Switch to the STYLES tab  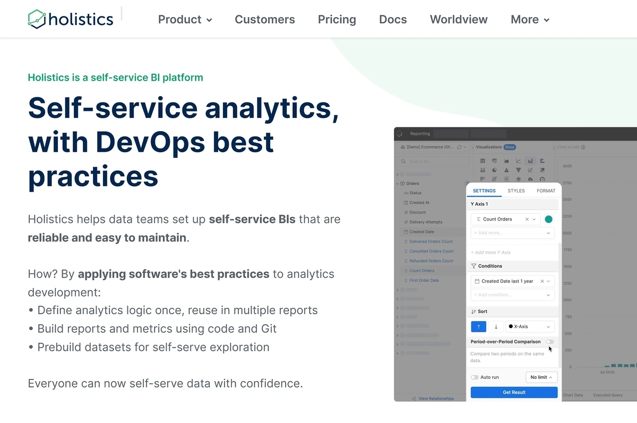(516, 191)
